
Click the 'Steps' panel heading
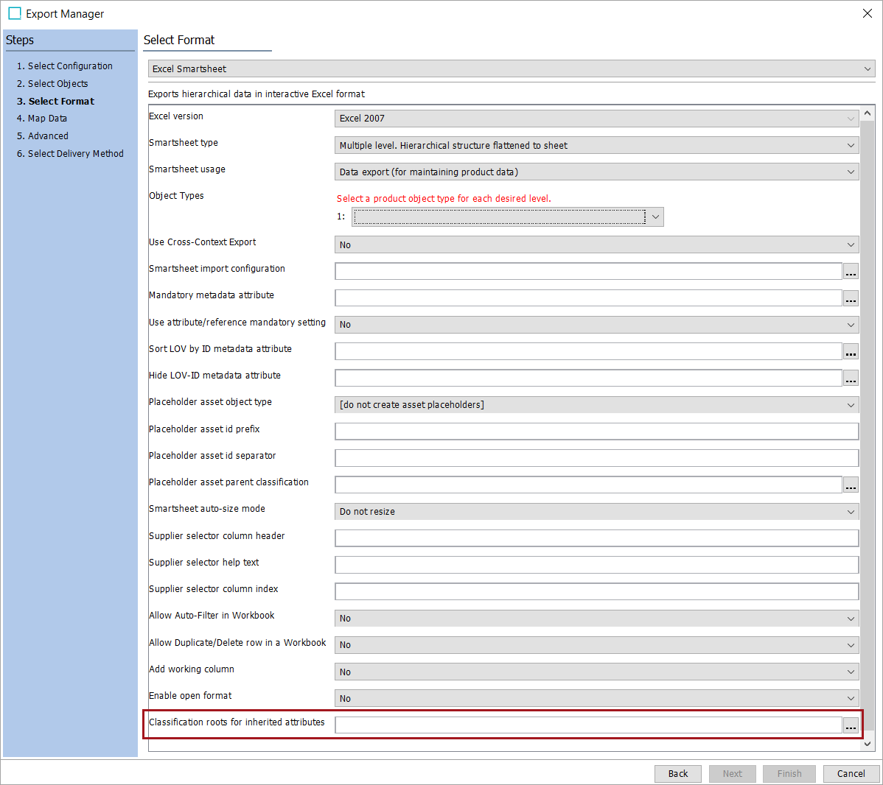click(x=20, y=40)
